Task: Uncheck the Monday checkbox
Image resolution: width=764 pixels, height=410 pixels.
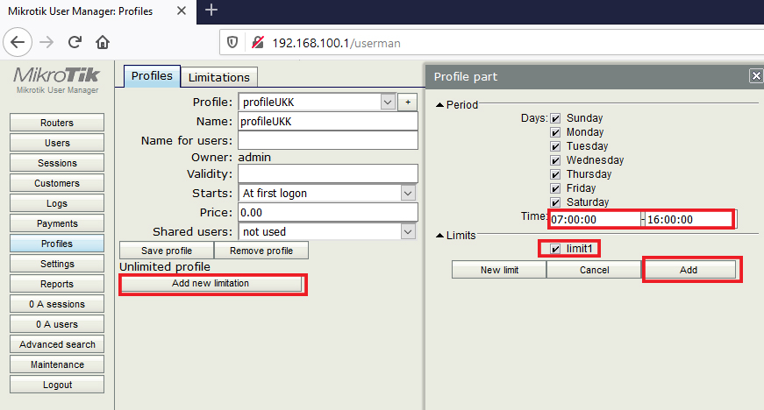Action: (x=555, y=132)
